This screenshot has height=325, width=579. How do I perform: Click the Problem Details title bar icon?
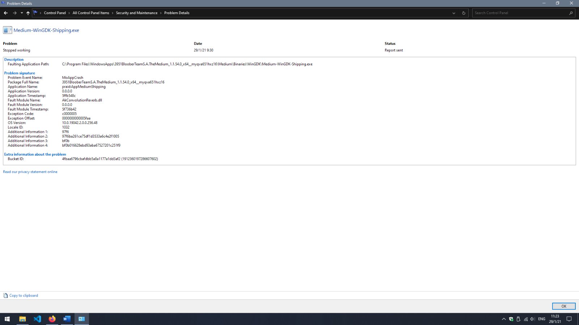4,3
